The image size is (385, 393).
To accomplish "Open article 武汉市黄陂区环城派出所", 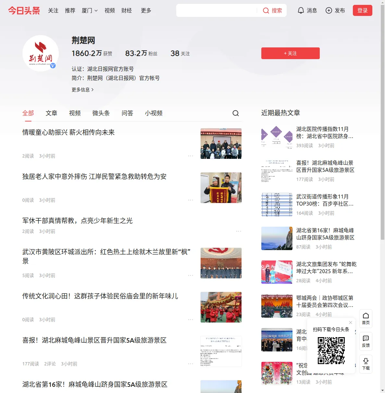I will 106,256.
